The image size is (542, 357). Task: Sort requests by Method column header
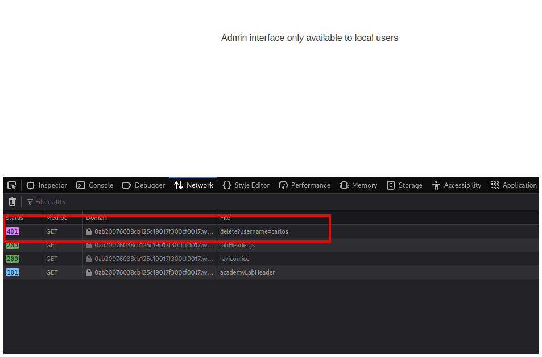pos(57,218)
